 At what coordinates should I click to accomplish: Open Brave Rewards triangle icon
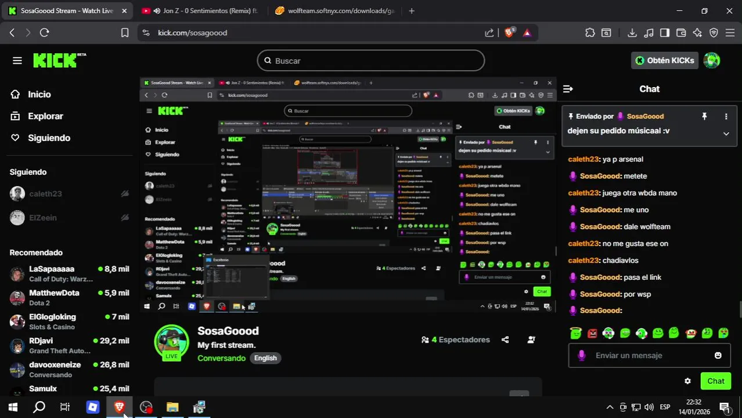coord(527,33)
